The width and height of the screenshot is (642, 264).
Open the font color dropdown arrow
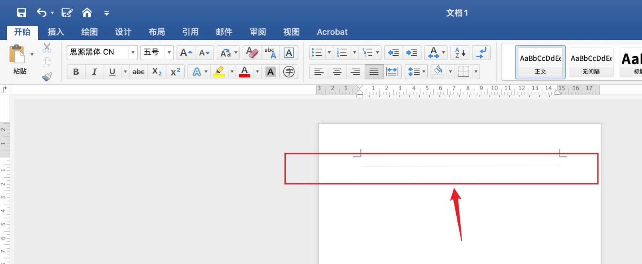257,72
